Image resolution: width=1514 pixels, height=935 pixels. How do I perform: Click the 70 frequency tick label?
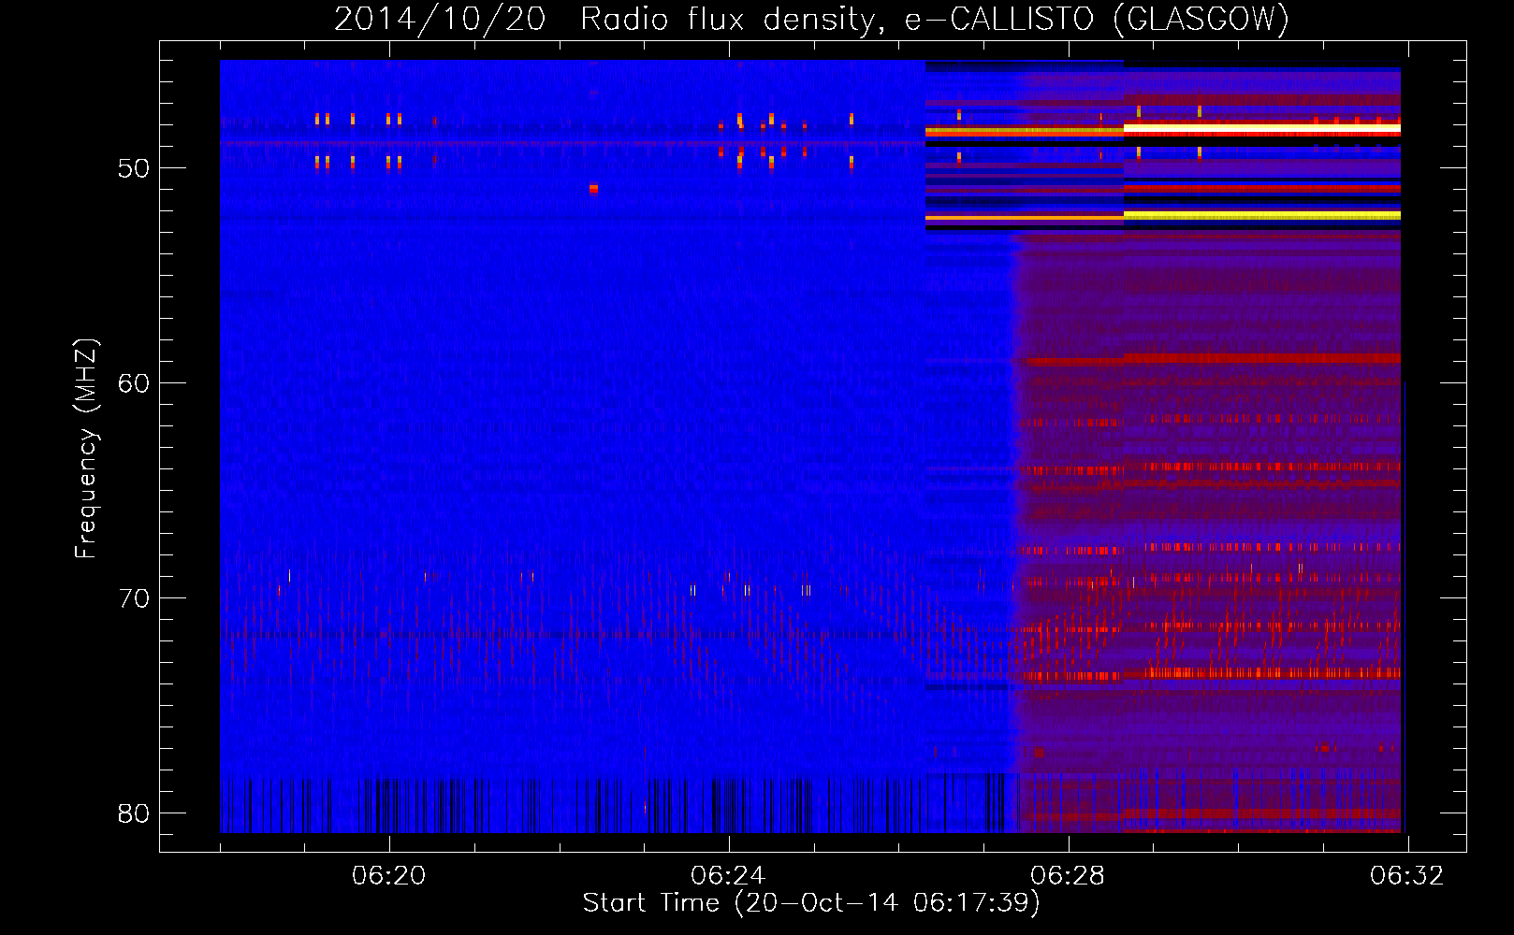point(134,598)
